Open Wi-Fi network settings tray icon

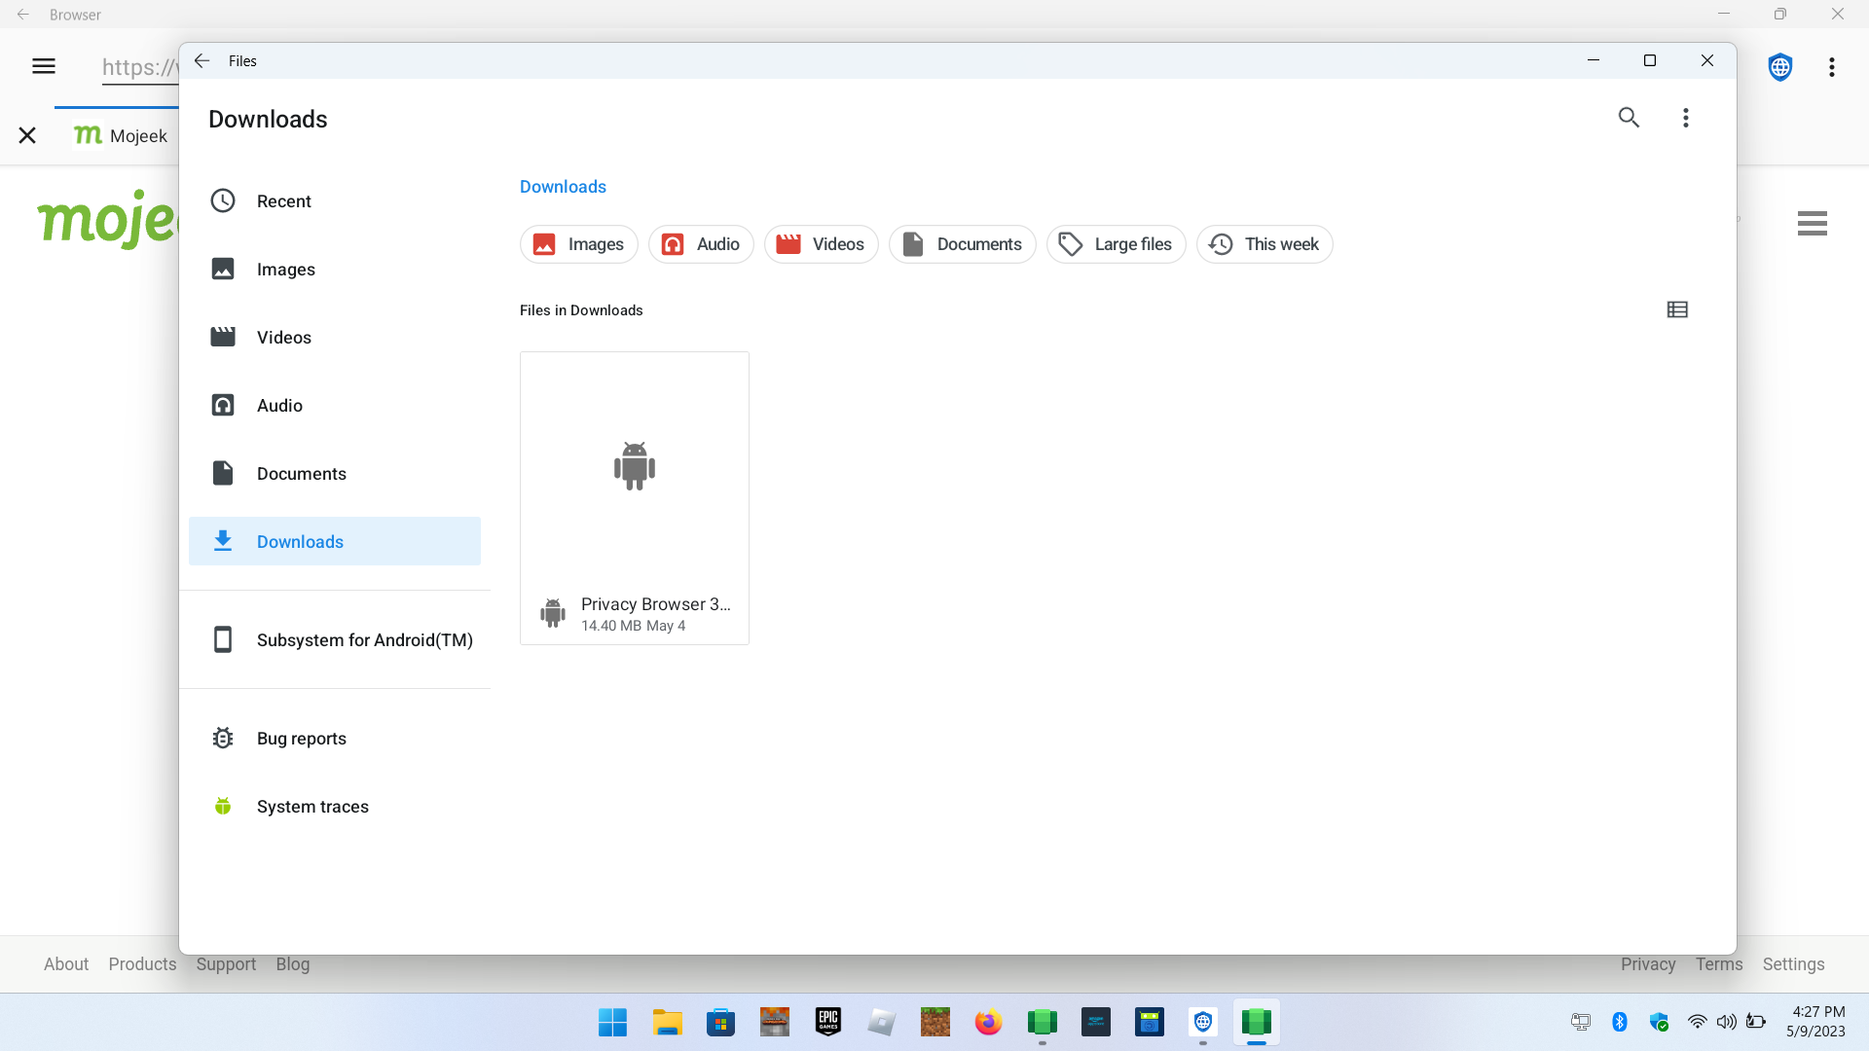tap(1697, 1022)
